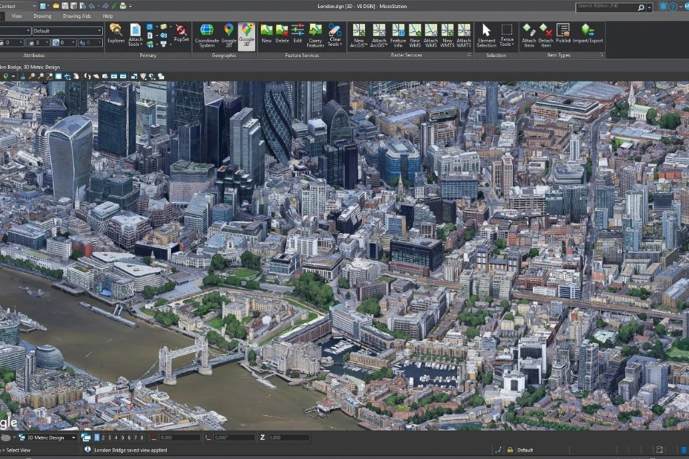Select the Google 3D map option
The width and height of the screenshot is (689, 459).
pos(246,35)
